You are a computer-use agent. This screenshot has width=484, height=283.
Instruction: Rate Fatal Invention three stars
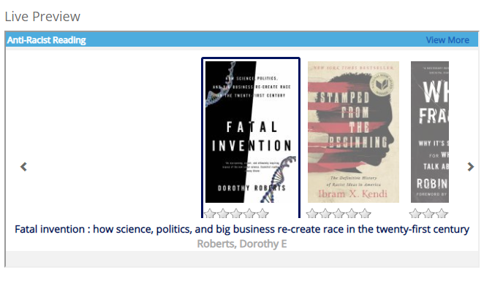point(236,214)
